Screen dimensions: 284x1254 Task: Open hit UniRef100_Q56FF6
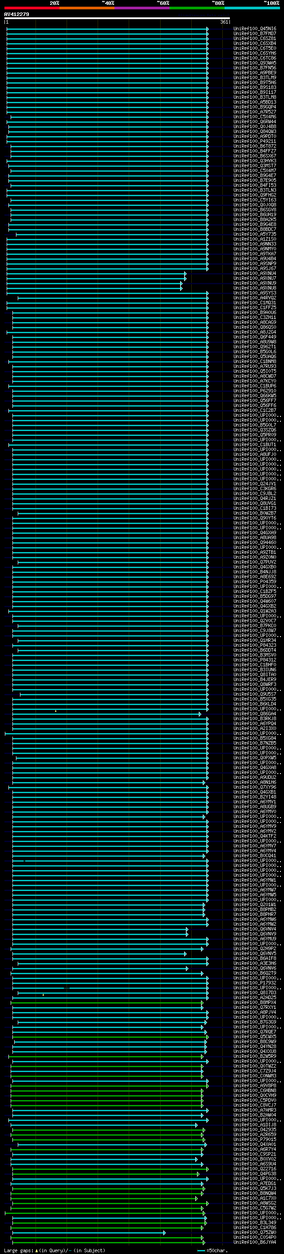pos(255,405)
